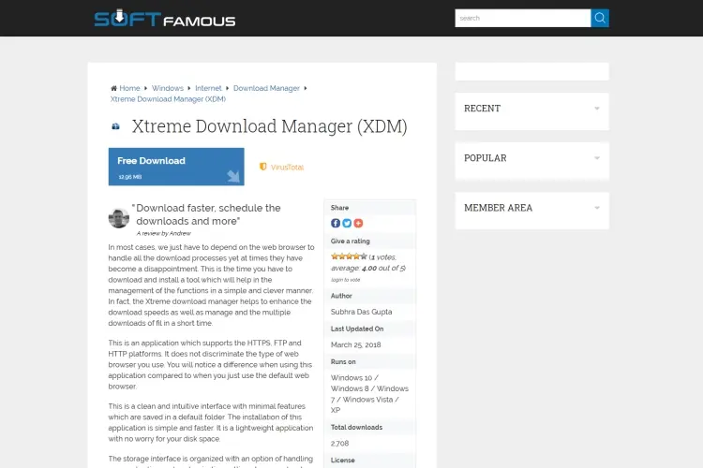Open the Home breadcrumb link
This screenshot has height=468, width=703.
[x=129, y=88]
